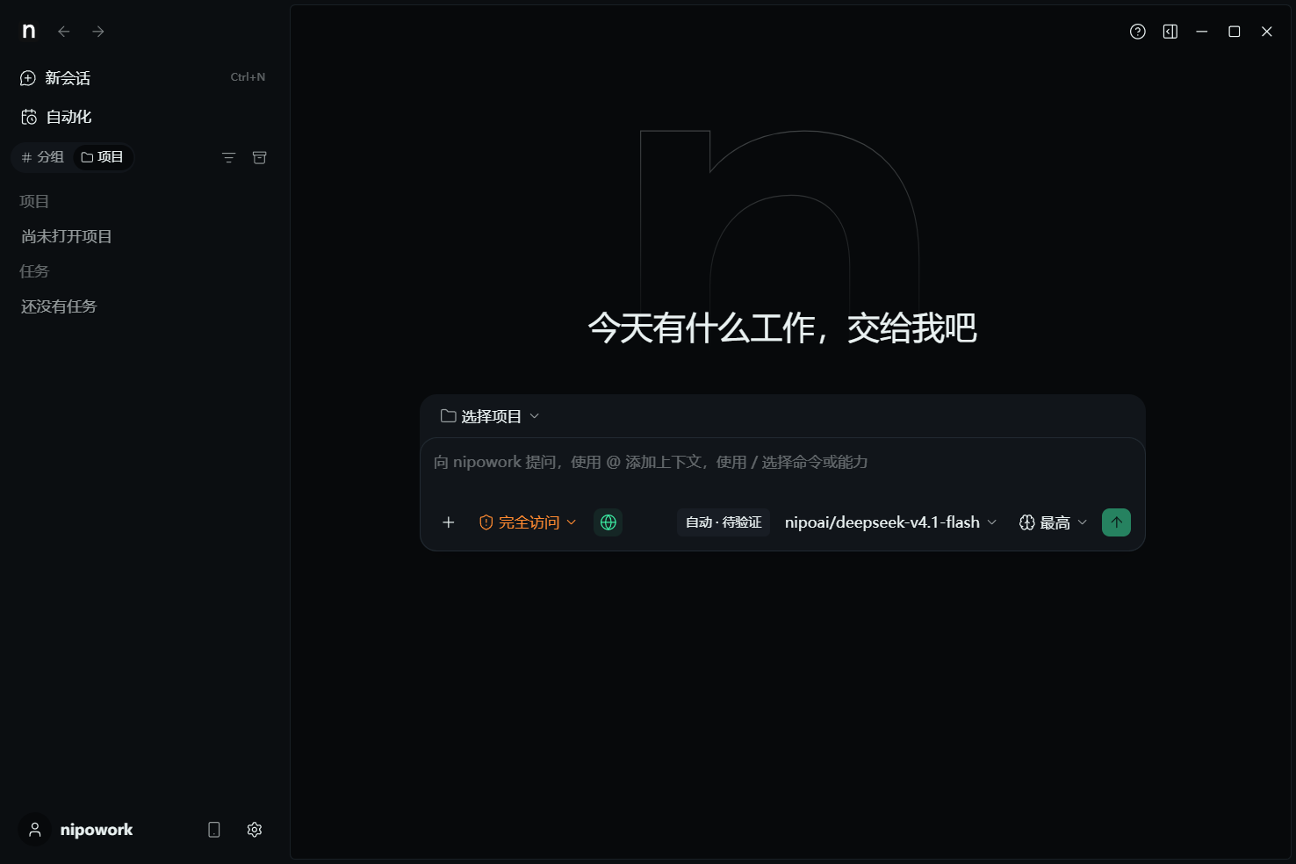Screen dimensions: 1296x864
Task: Toggle the sidebar panel icon
Action: tap(1170, 32)
